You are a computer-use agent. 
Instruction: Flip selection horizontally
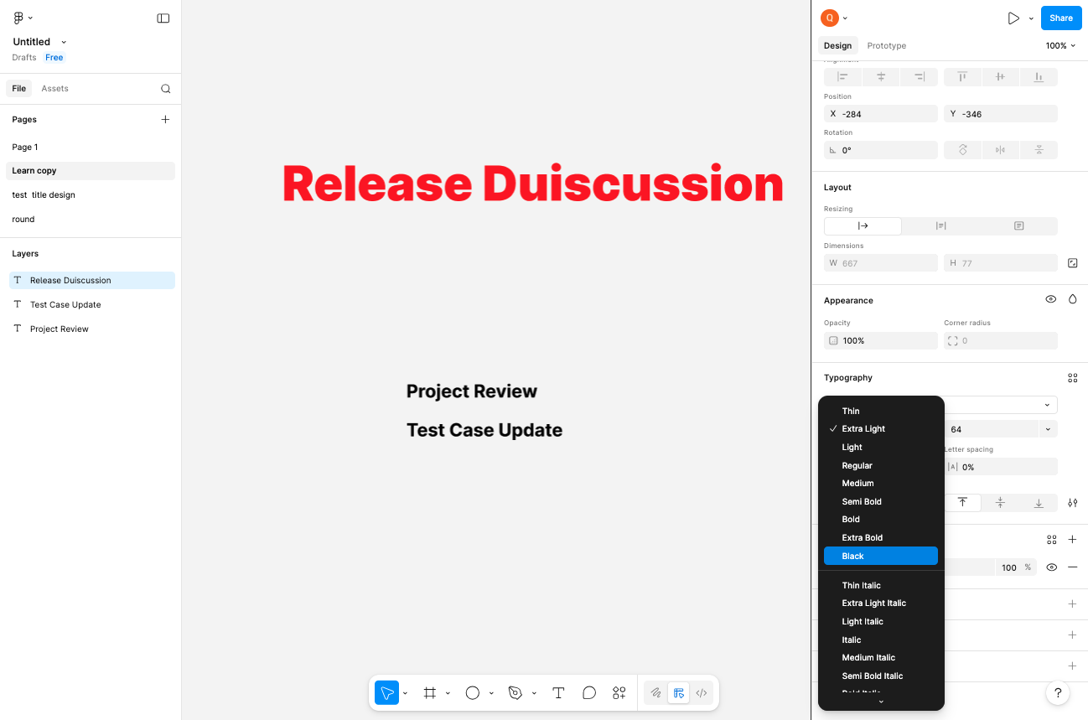[1000, 150]
